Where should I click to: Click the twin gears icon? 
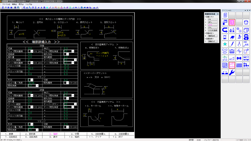[x=239, y=30]
